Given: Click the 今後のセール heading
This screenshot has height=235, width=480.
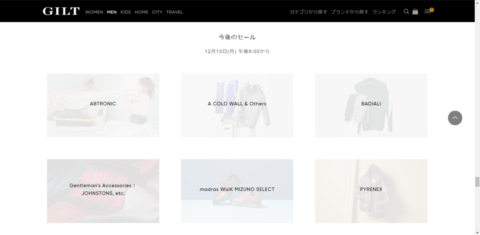Looking at the screenshot, I should (x=237, y=37).
